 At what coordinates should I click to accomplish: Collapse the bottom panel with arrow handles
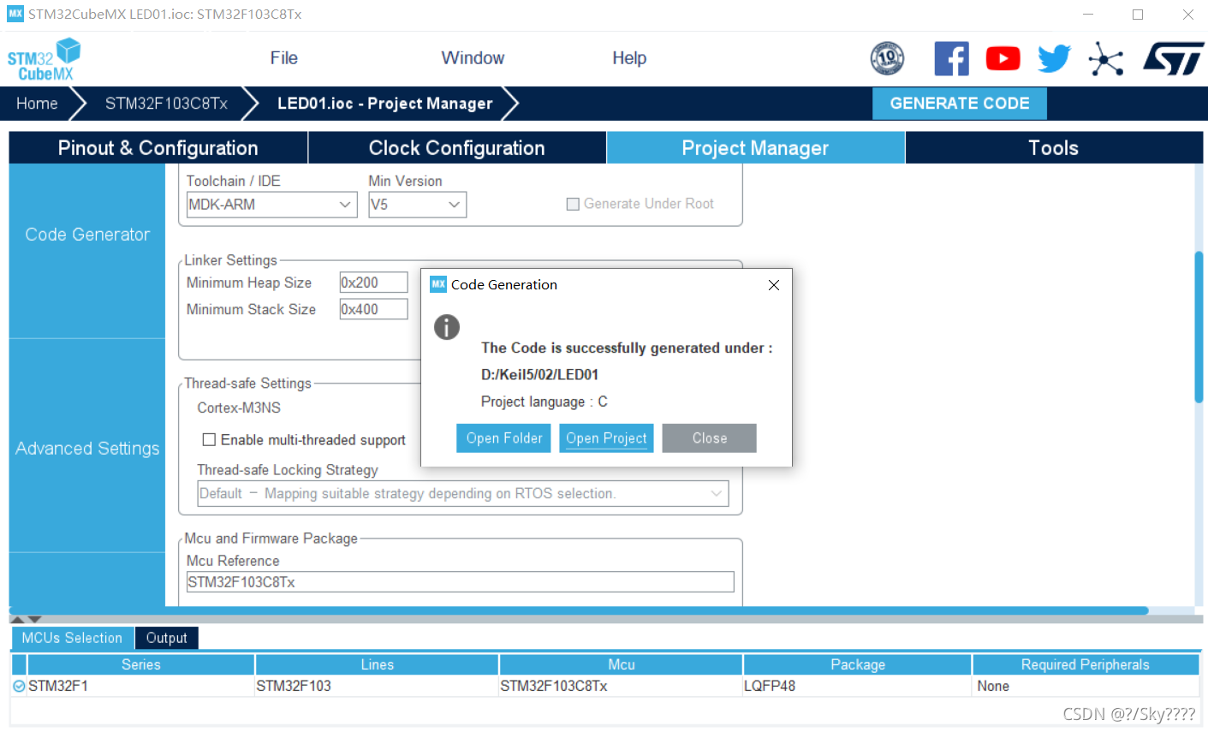(26, 619)
